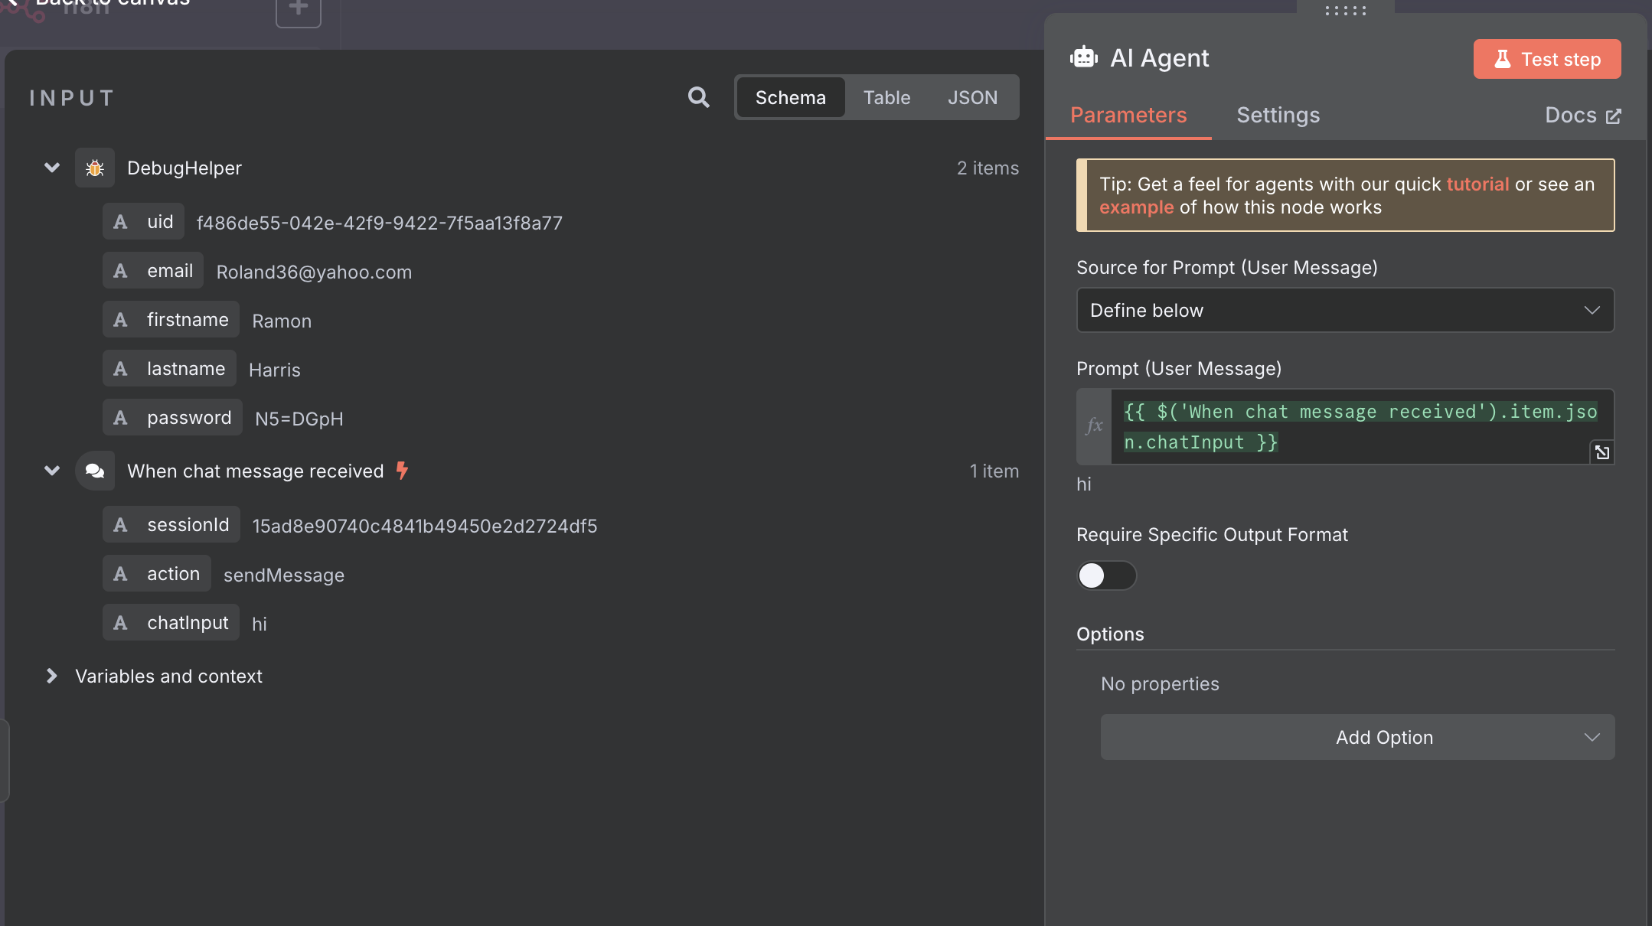
Task: Switch to Table view
Action: (x=886, y=97)
